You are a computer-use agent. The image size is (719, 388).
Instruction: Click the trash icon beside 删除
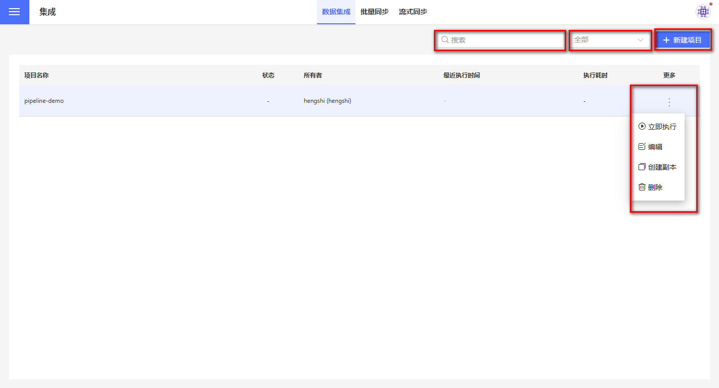[x=642, y=187]
